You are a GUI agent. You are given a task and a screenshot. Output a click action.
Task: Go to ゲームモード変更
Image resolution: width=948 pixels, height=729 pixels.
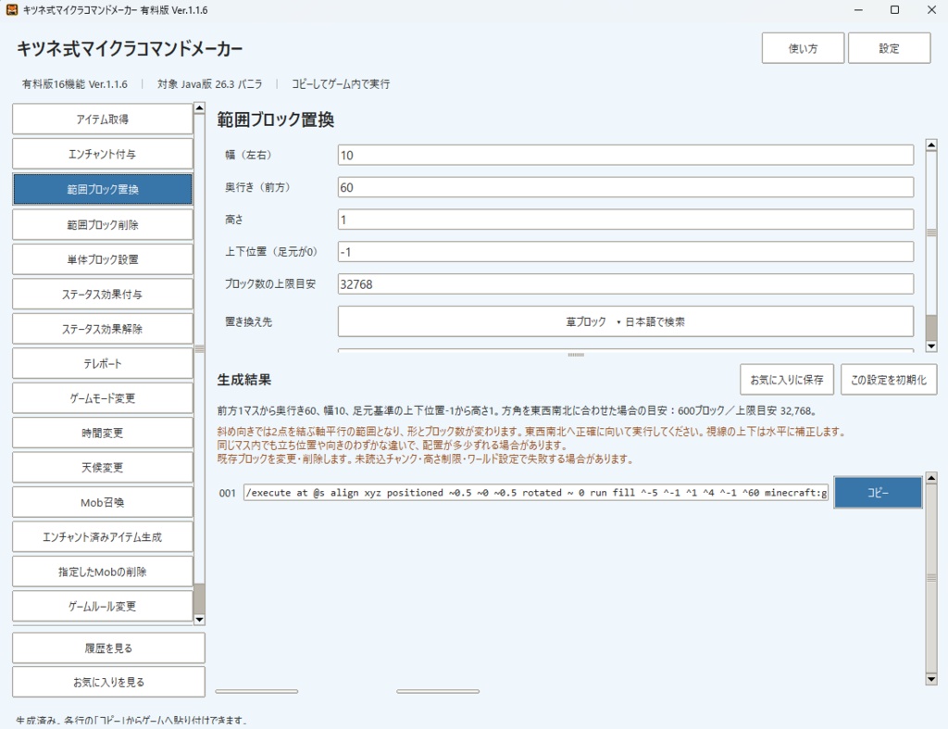[x=102, y=398]
